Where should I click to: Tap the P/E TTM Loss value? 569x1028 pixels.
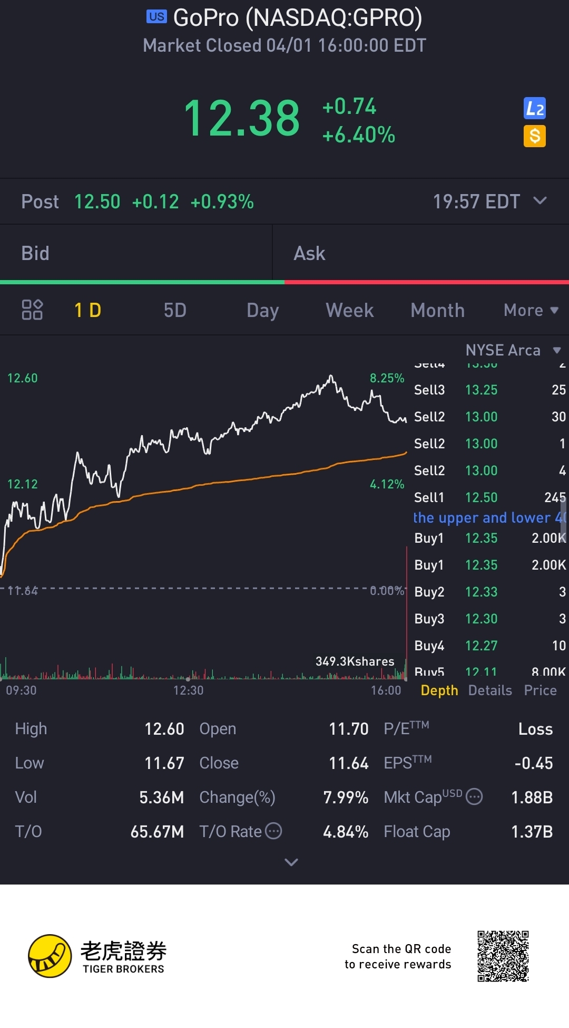coord(535,729)
